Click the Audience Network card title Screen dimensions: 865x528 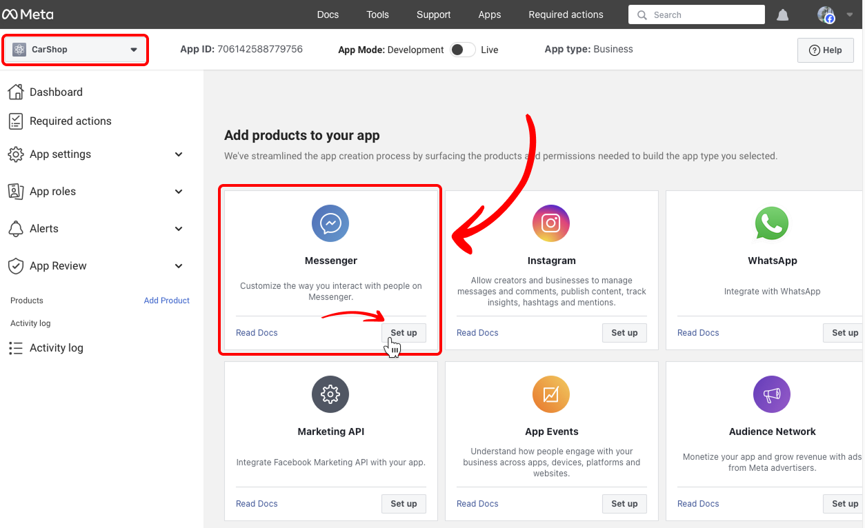click(x=773, y=431)
